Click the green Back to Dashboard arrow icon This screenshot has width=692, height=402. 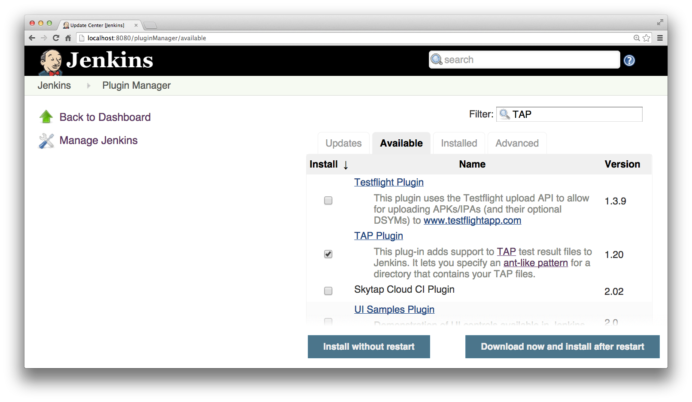pos(46,117)
